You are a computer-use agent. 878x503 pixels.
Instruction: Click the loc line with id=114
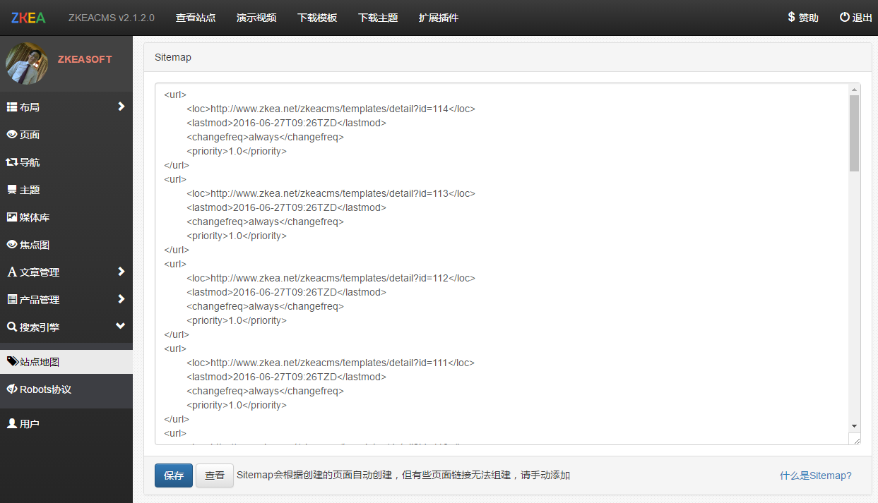331,109
